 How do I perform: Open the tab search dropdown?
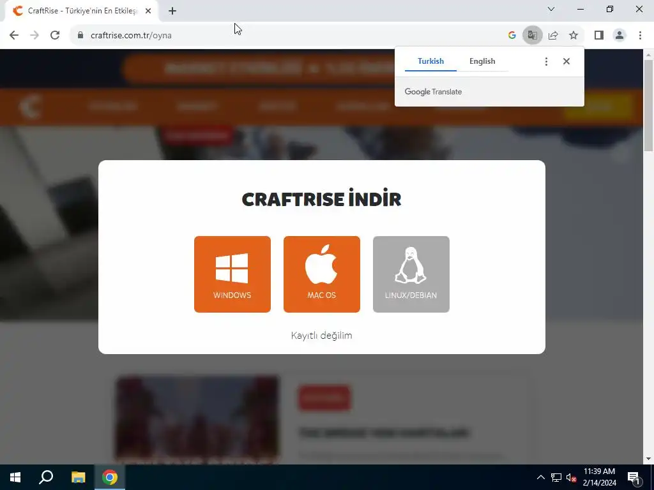tap(551, 9)
